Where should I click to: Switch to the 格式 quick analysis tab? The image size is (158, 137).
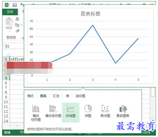click(x=30, y=96)
